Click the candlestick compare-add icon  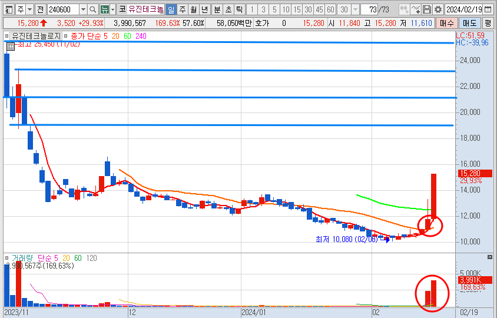click(404, 9)
